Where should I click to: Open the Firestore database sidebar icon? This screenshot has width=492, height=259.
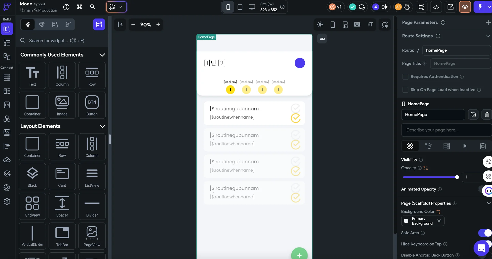7,77
